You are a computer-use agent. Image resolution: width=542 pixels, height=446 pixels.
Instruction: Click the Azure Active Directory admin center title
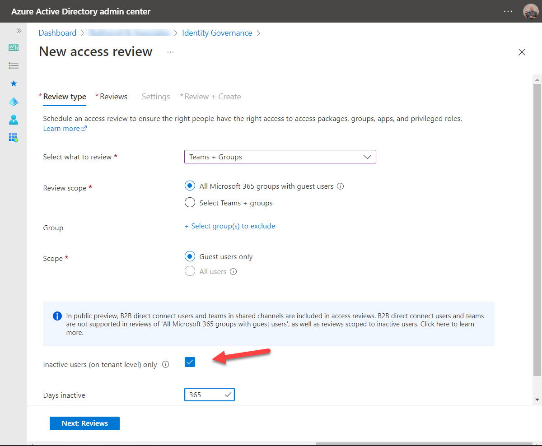tap(81, 11)
